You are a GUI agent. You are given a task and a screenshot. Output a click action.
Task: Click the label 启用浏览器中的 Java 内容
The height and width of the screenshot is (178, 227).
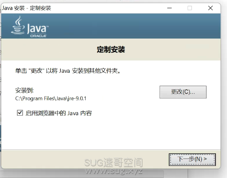59,113
